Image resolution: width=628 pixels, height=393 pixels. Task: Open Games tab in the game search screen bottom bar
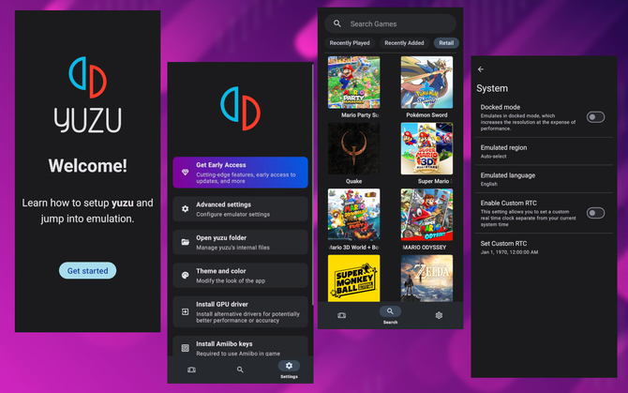pos(341,315)
